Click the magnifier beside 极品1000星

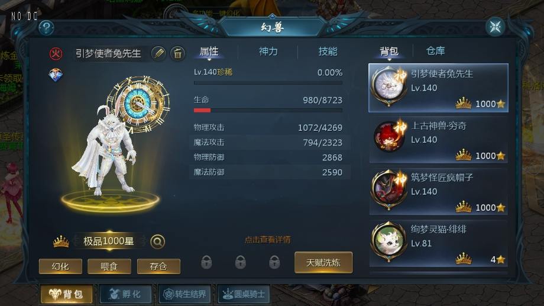coord(157,241)
